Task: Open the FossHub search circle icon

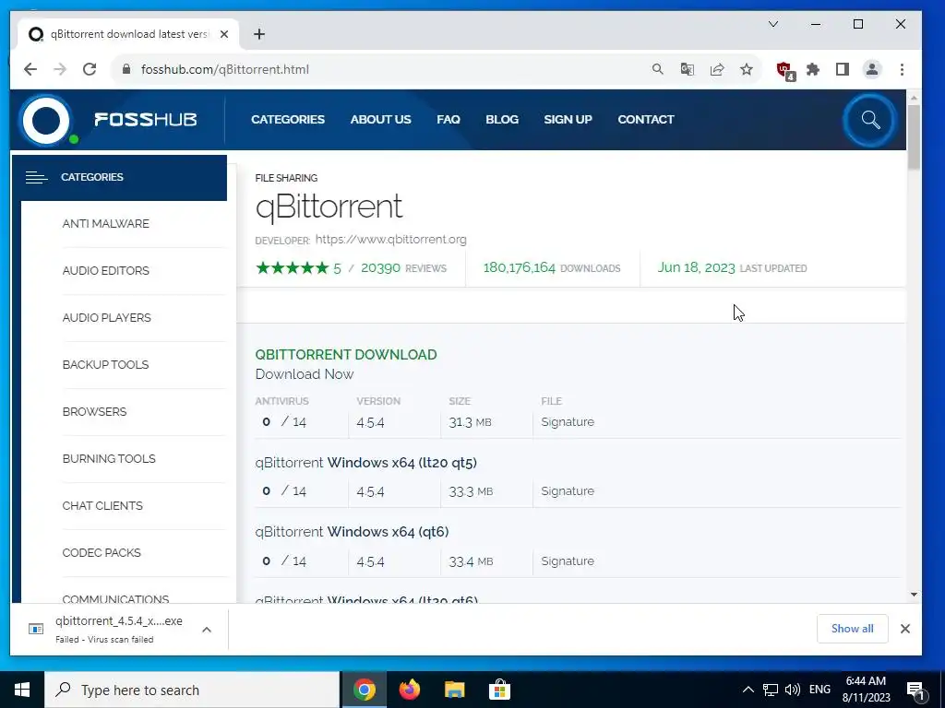Action: point(869,120)
